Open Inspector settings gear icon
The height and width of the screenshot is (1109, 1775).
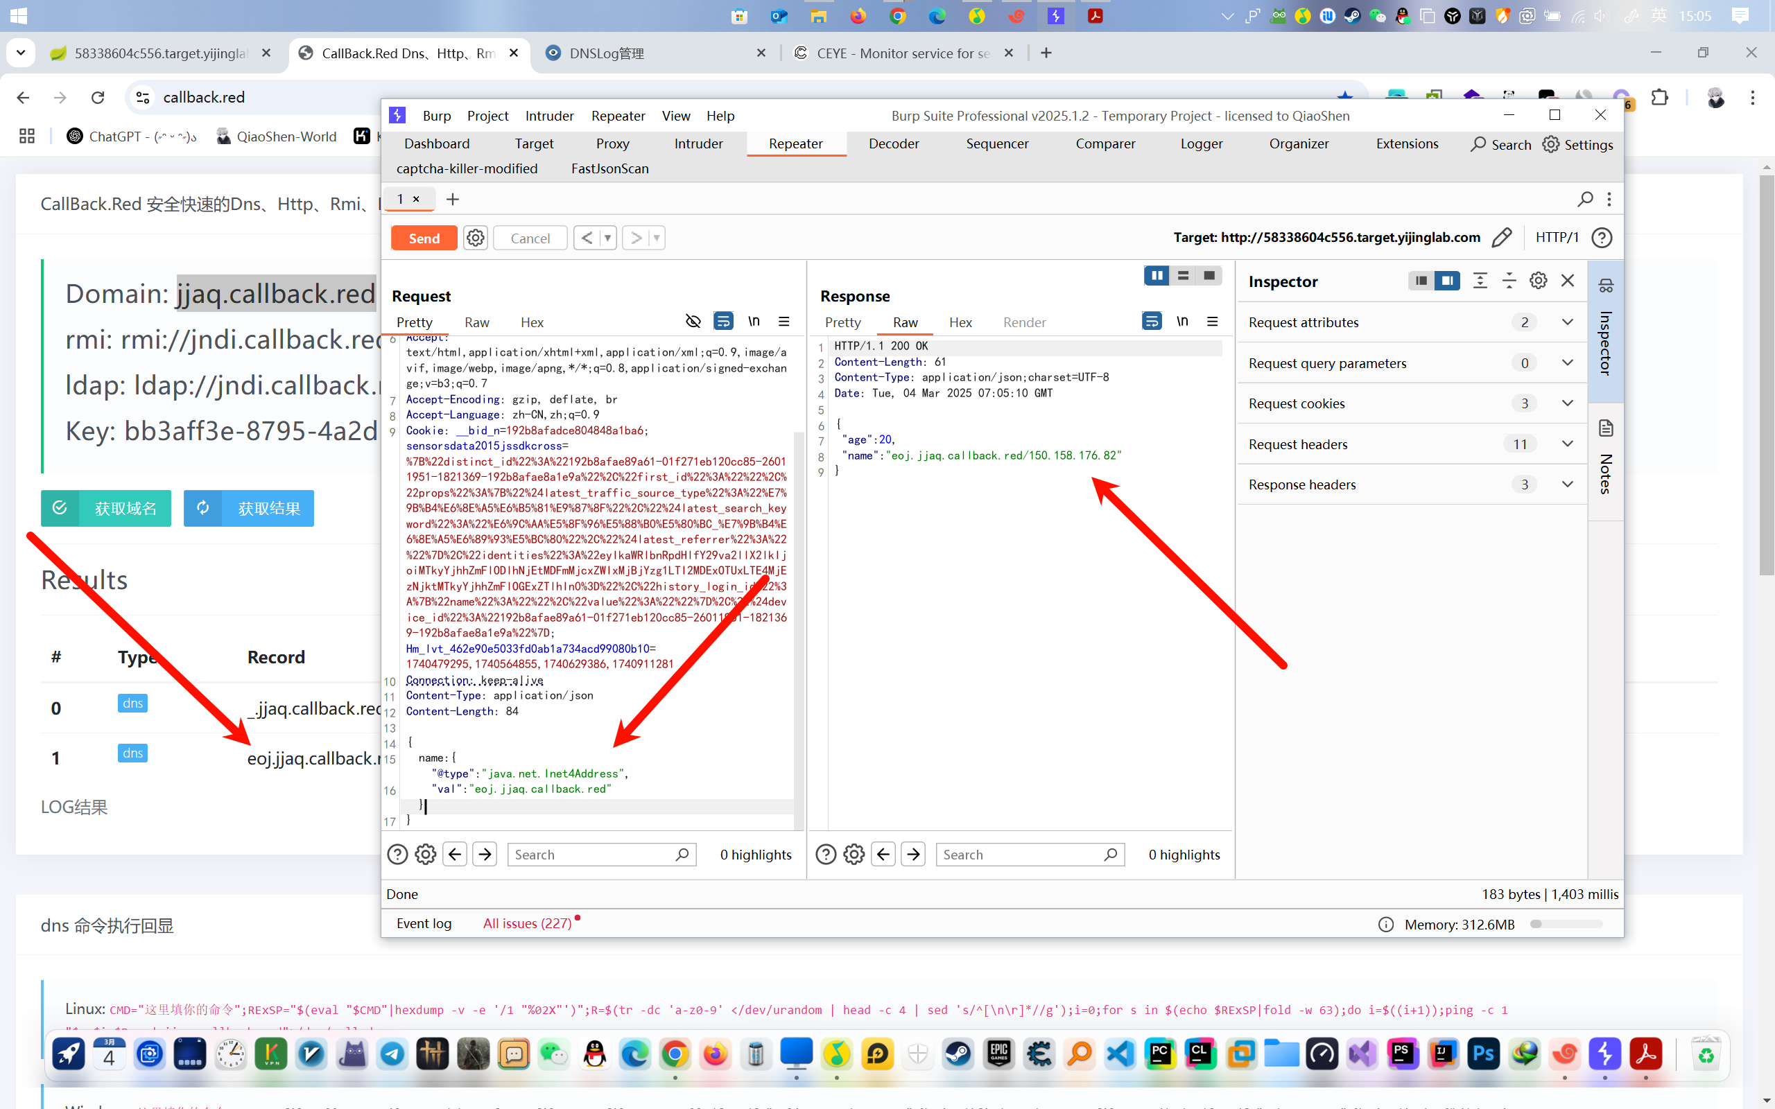[1538, 281]
